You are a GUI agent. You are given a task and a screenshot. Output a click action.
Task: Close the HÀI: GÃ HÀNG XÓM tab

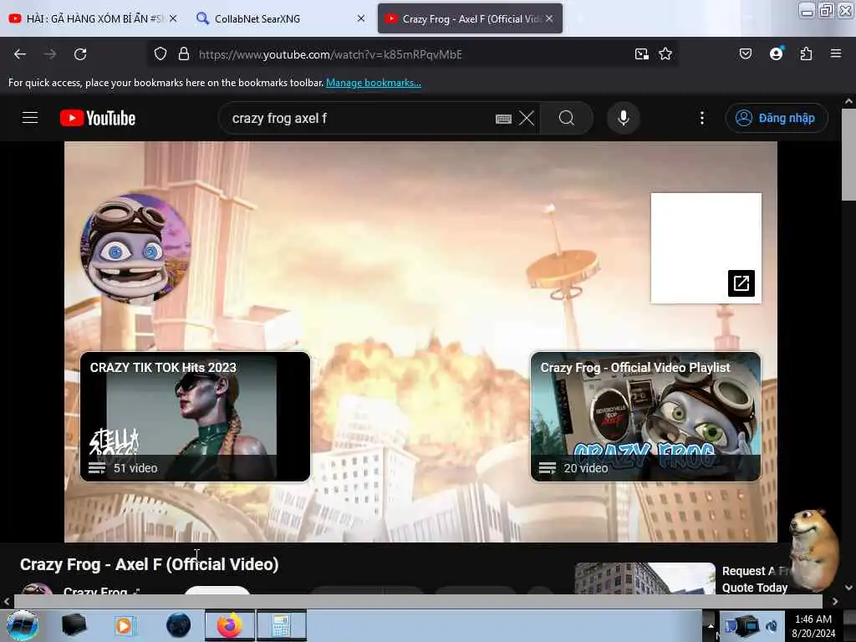pyautogui.click(x=173, y=18)
